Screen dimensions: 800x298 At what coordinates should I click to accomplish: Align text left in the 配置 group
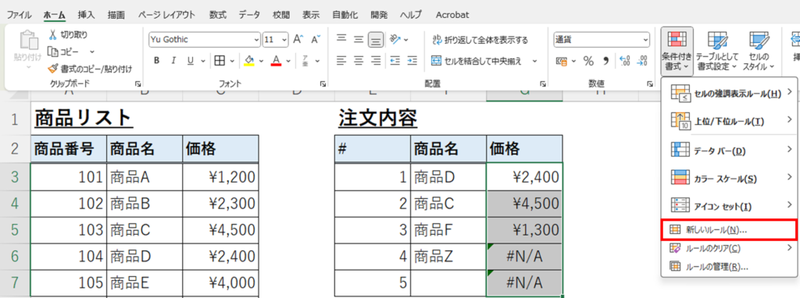point(341,61)
